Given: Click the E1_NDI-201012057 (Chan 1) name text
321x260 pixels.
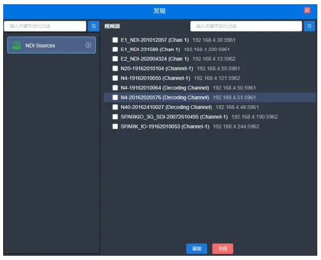Looking at the screenshot, I should pos(155,40).
